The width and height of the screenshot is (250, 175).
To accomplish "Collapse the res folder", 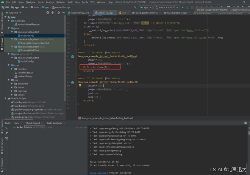I will pyautogui.click(x=9, y=80).
